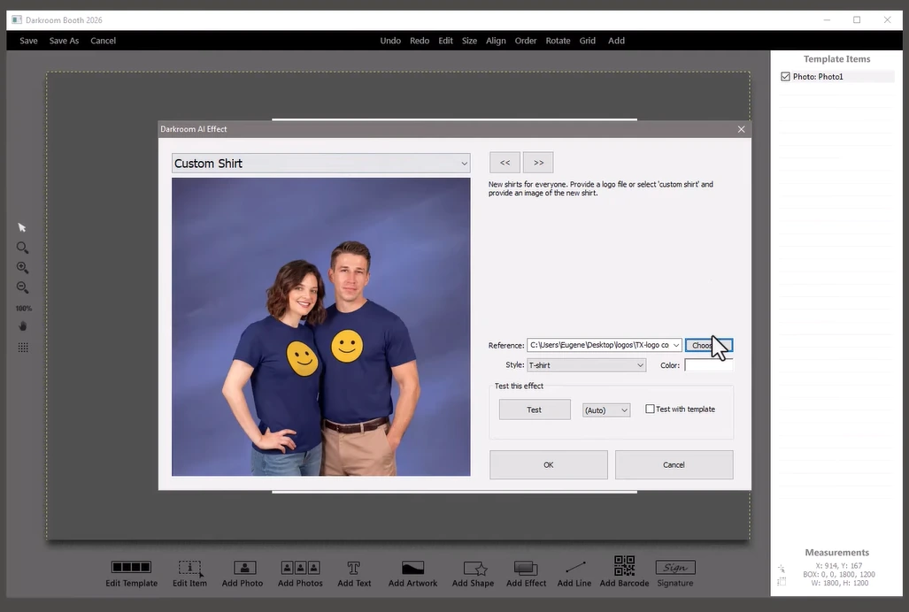Click the zoom in magnifier icon
Image resolution: width=909 pixels, height=612 pixels.
pyautogui.click(x=22, y=267)
